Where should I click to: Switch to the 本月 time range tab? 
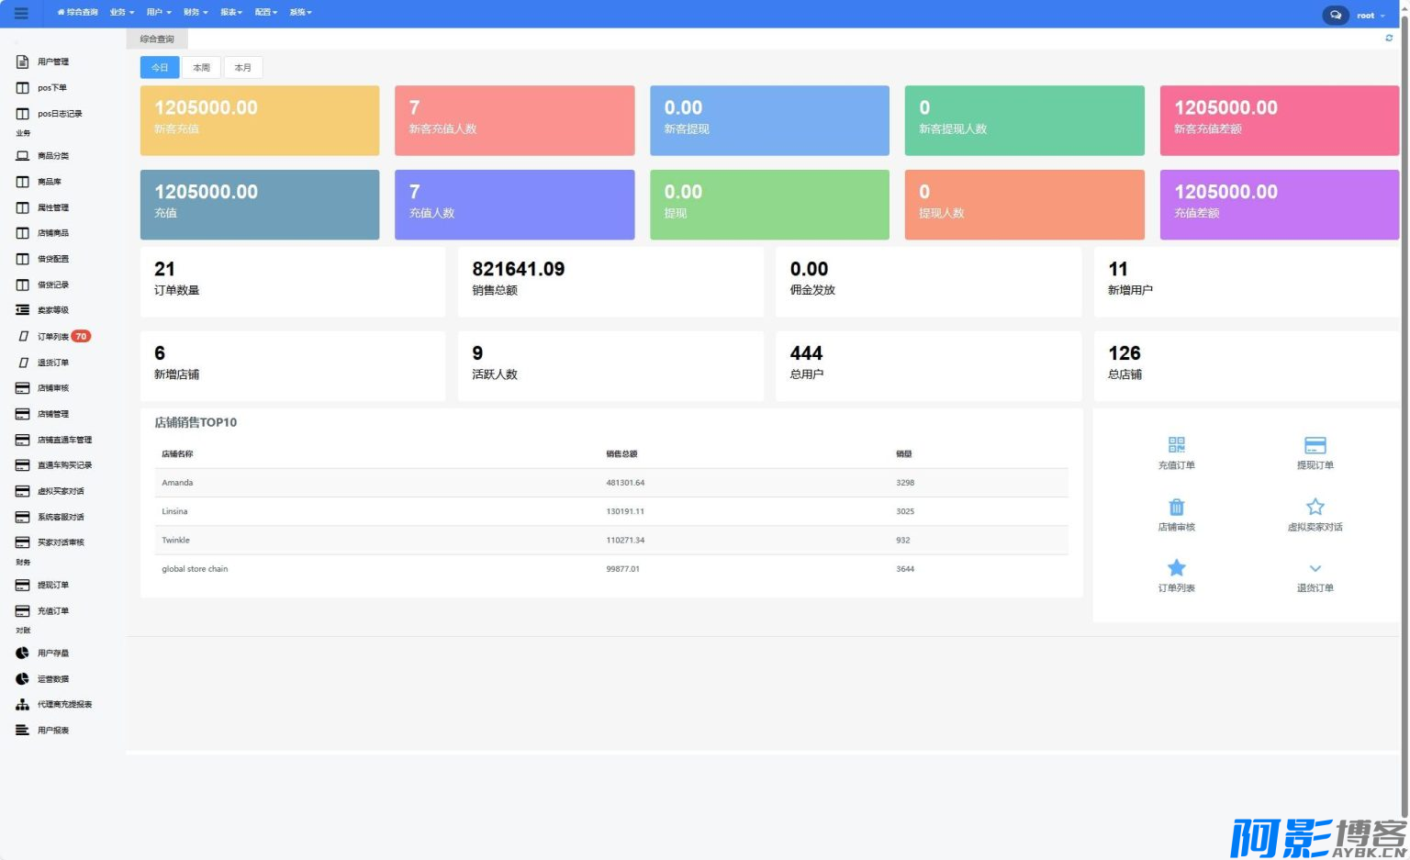[x=242, y=68]
